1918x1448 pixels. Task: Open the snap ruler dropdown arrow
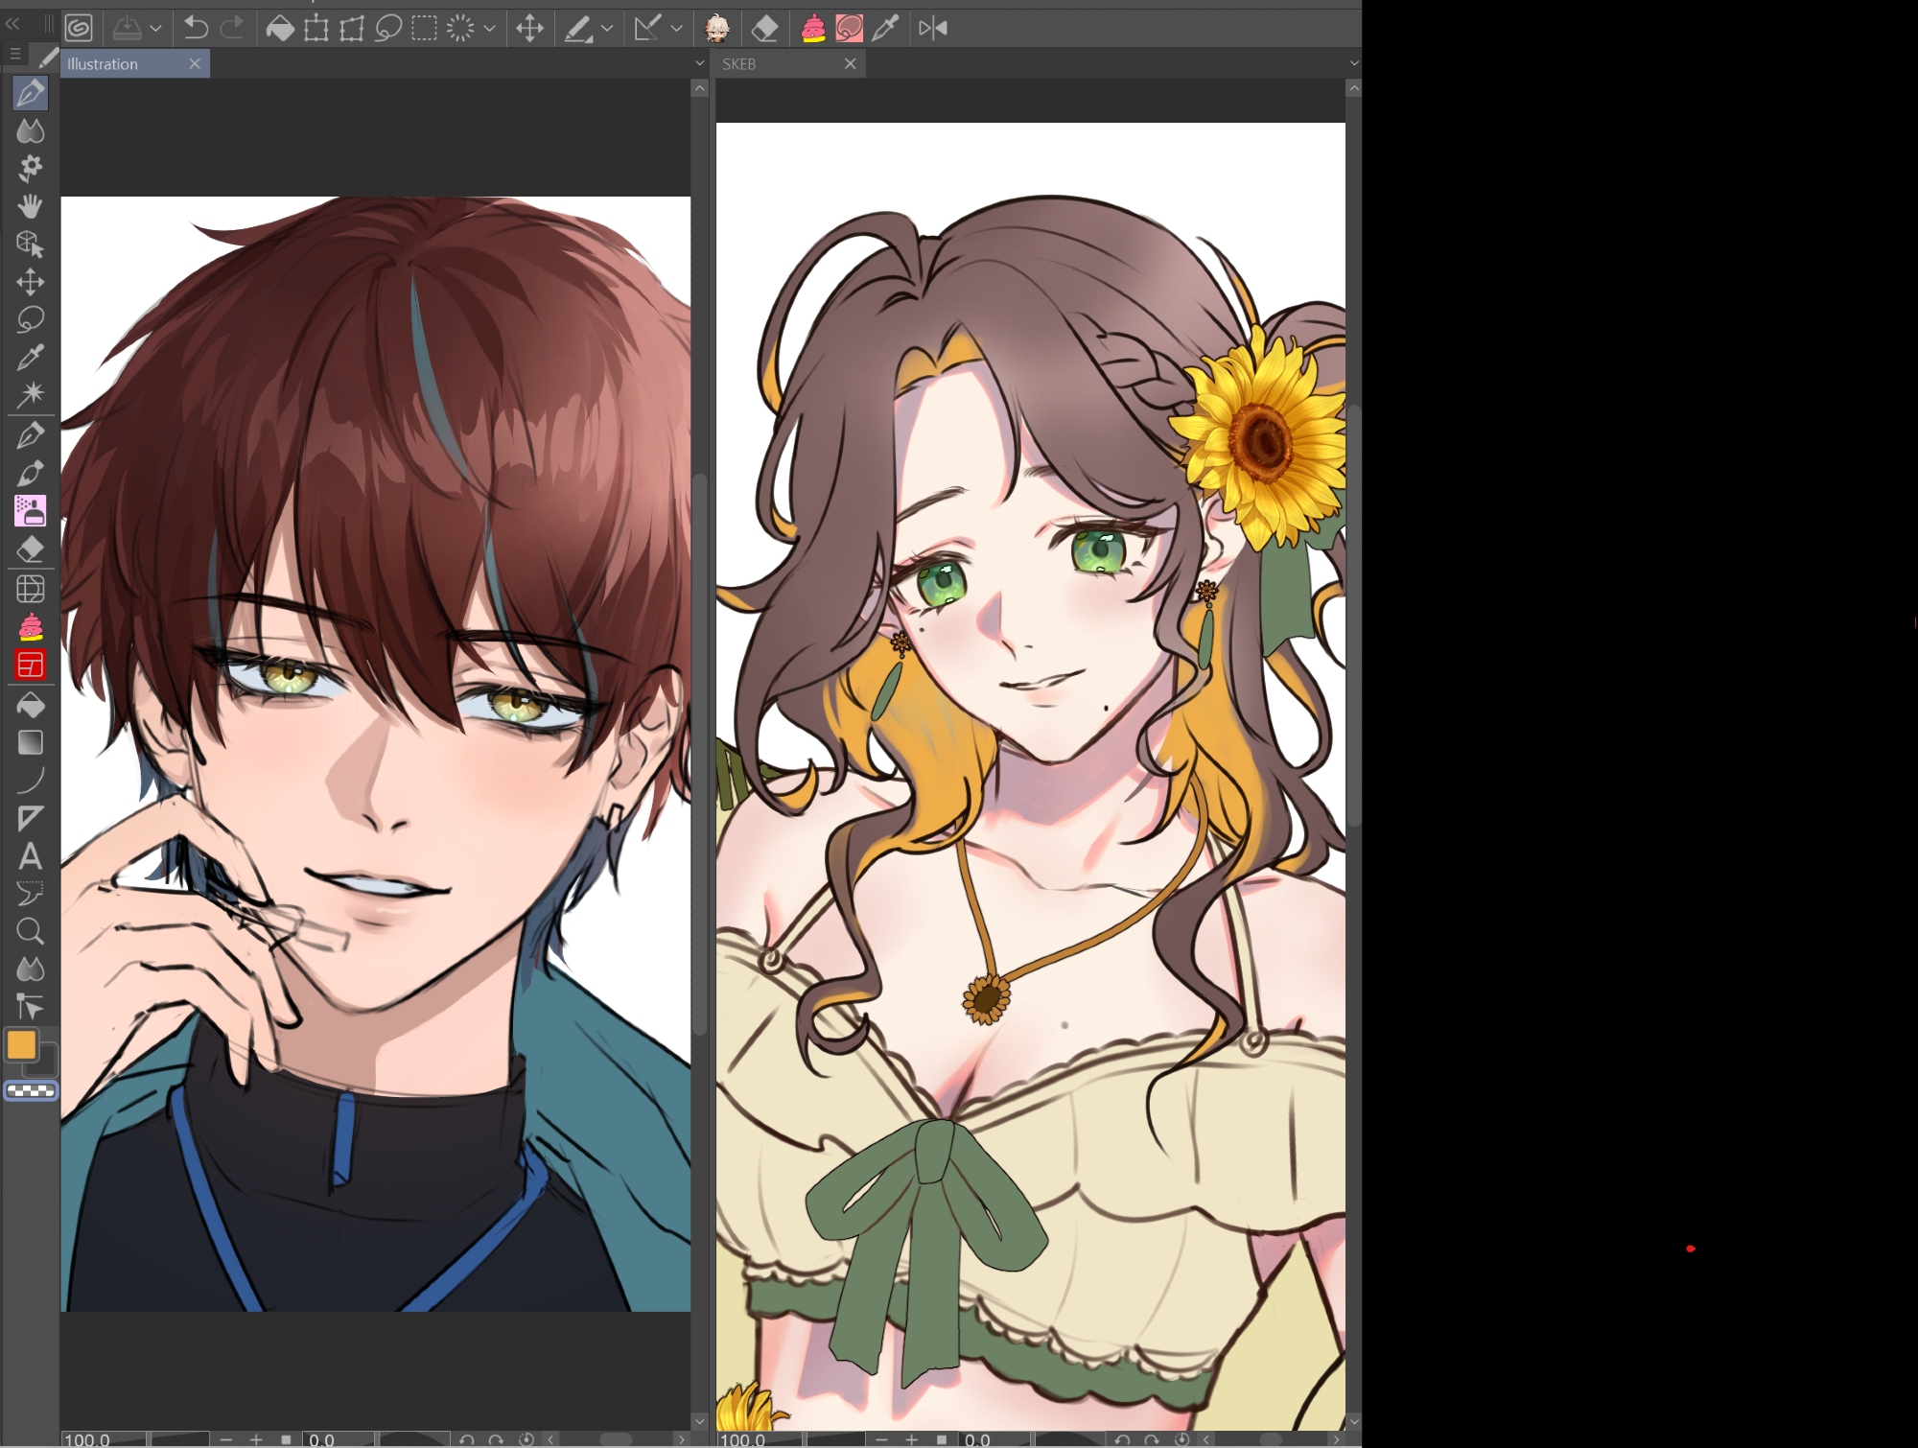point(676,29)
